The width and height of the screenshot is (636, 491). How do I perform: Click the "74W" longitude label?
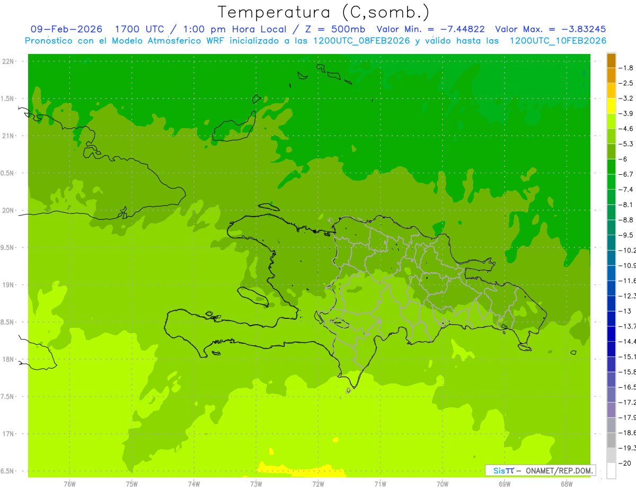point(194,484)
